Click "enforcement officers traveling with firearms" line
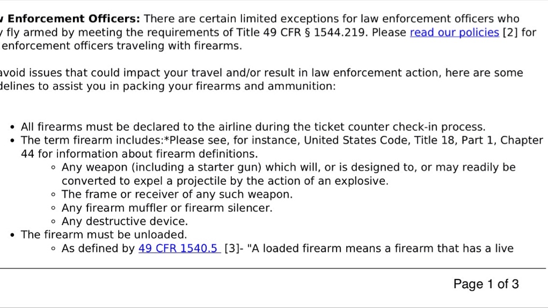The height and width of the screenshot is (308, 548). (122, 46)
